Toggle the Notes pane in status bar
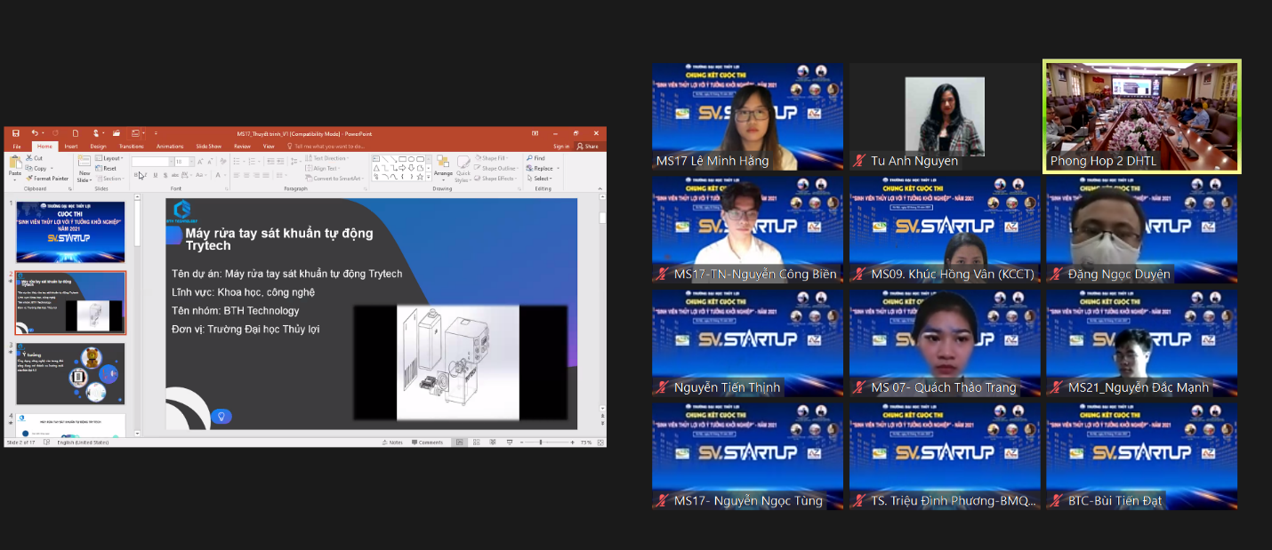Viewport: 1272px width, 550px height. coord(393,442)
